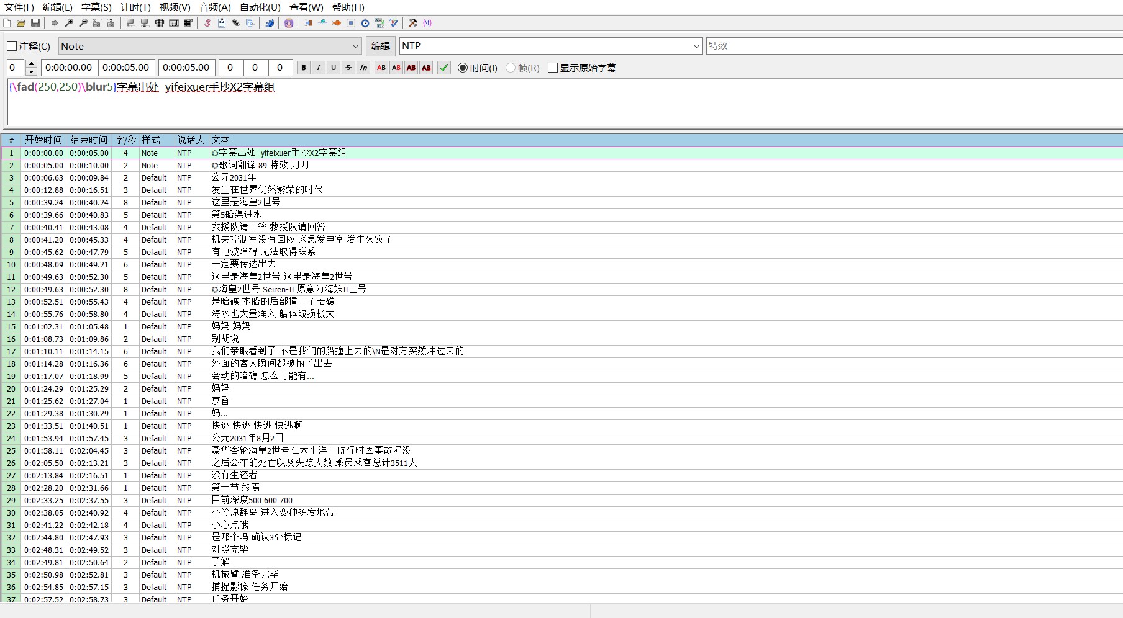The width and height of the screenshot is (1123, 618).
Task: Pick secondary color (second AB swatch)
Action: [396, 68]
